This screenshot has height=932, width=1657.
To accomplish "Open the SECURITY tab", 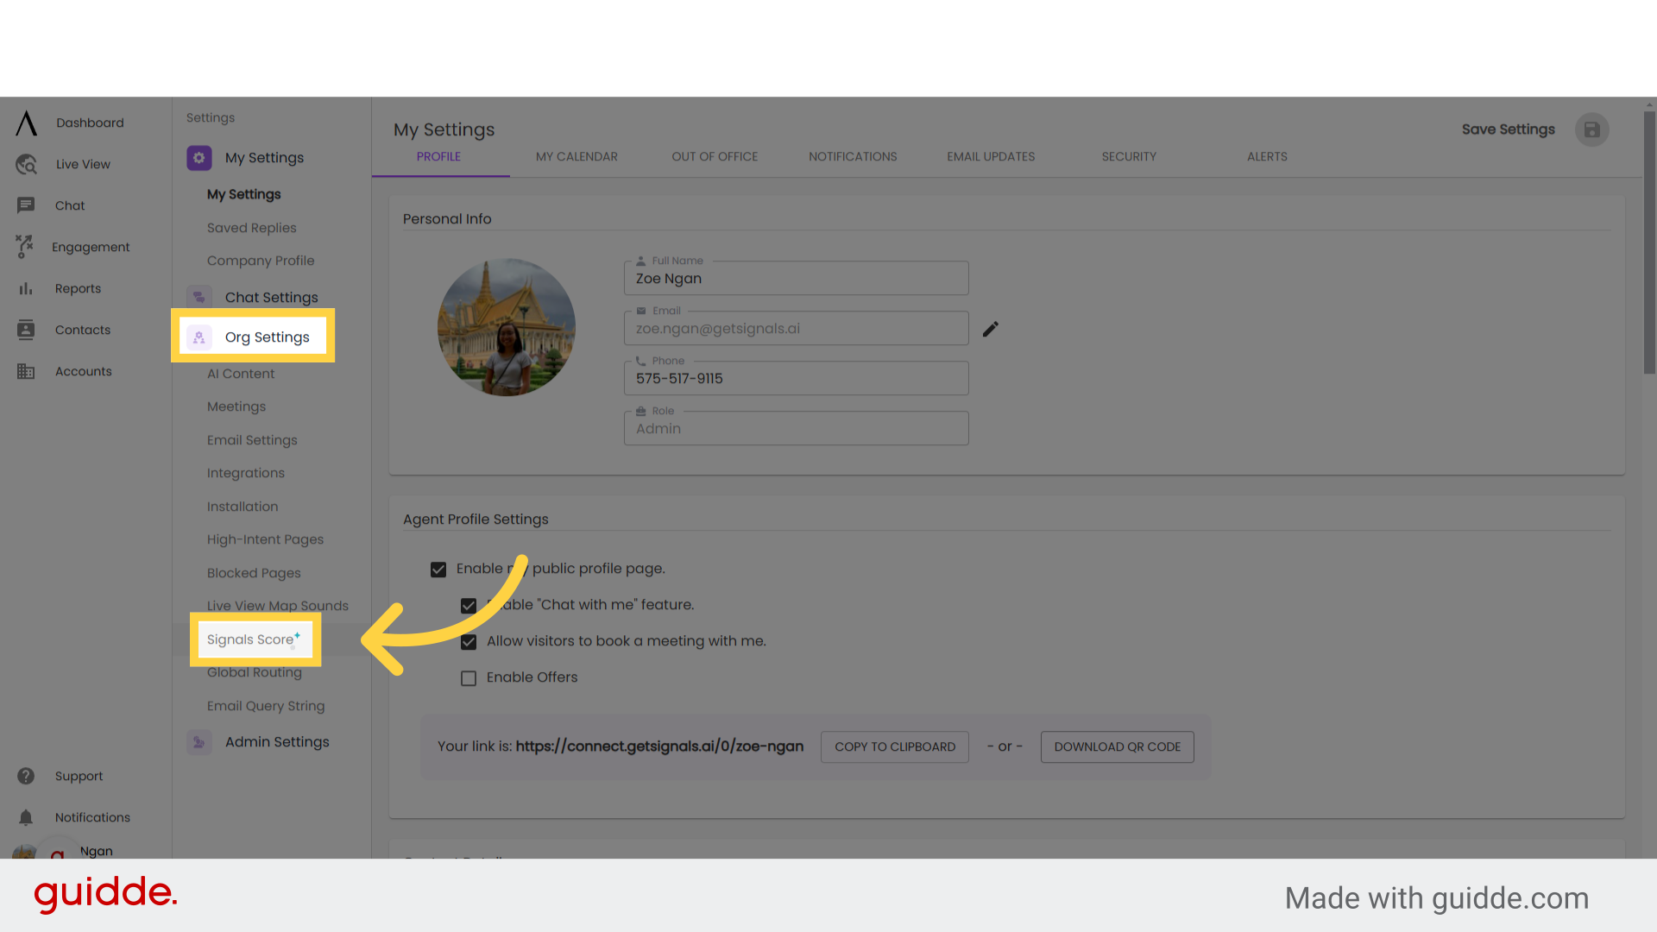I will 1129,157.
